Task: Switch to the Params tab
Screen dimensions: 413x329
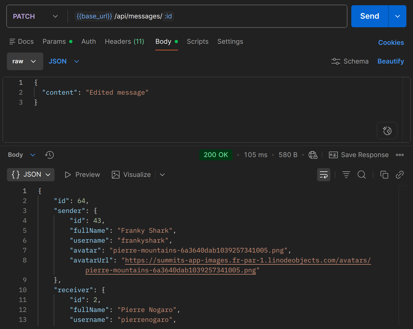Action: tap(57, 42)
